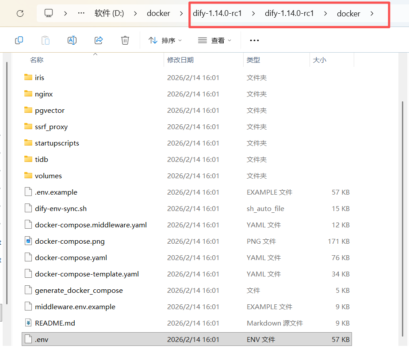409x349 pixels.
Task: Go to first docker breadcrumb segment
Action: [158, 13]
